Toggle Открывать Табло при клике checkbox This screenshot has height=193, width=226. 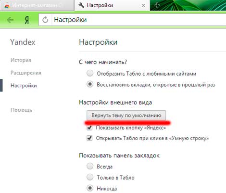[x=89, y=138]
